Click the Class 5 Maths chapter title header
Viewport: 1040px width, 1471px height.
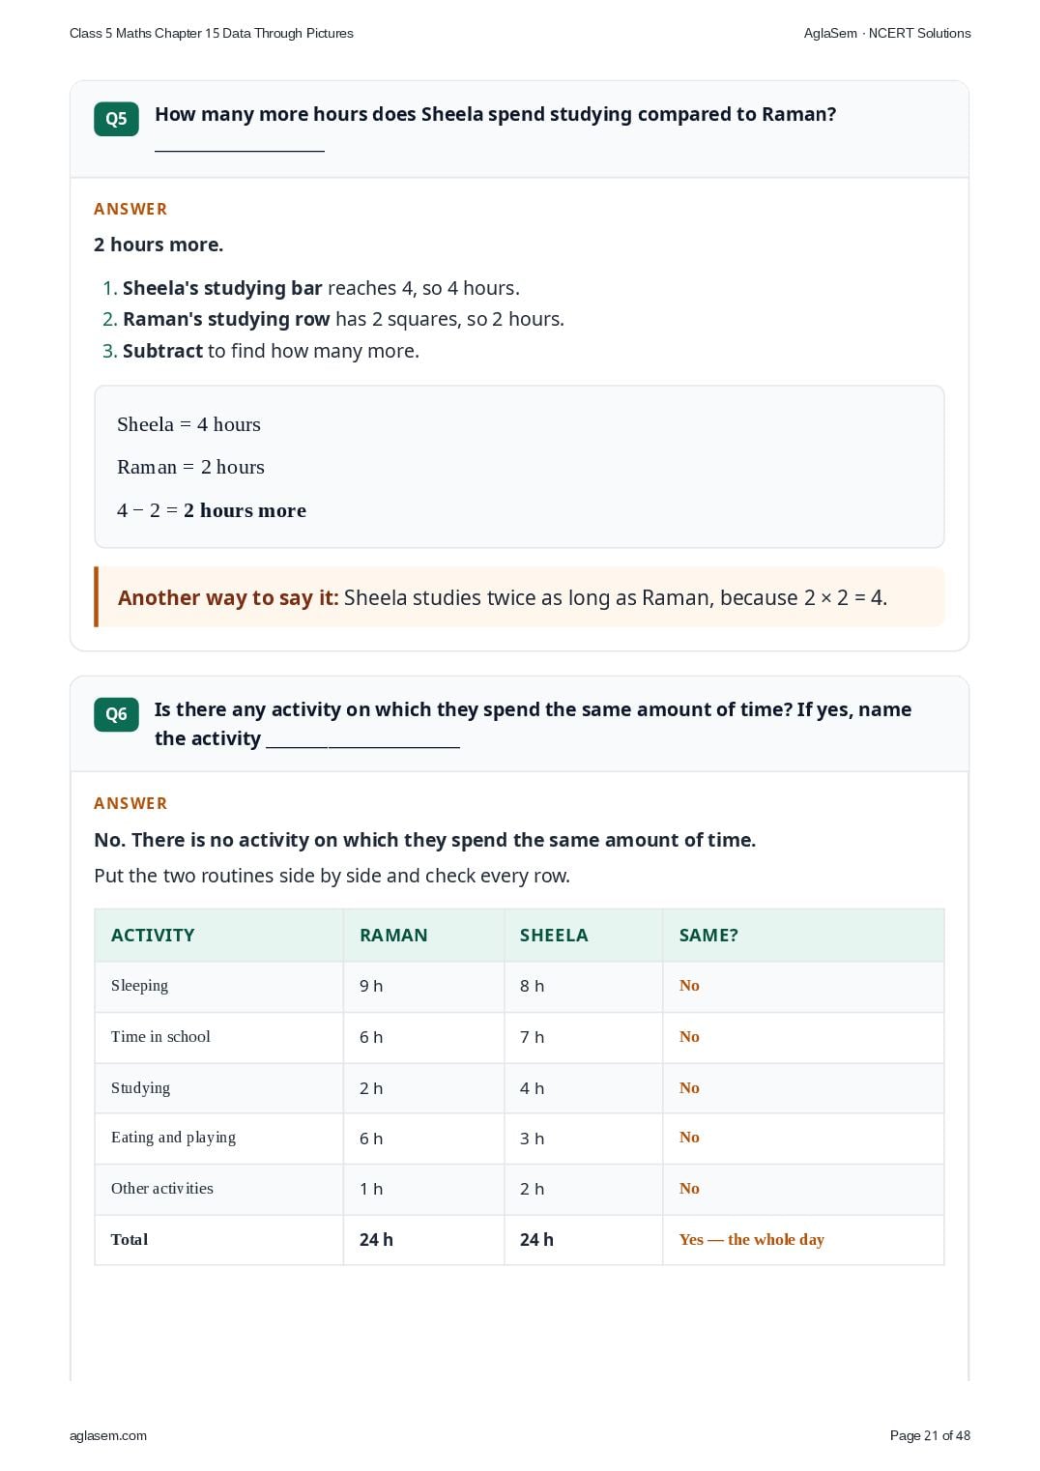[212, 33]
